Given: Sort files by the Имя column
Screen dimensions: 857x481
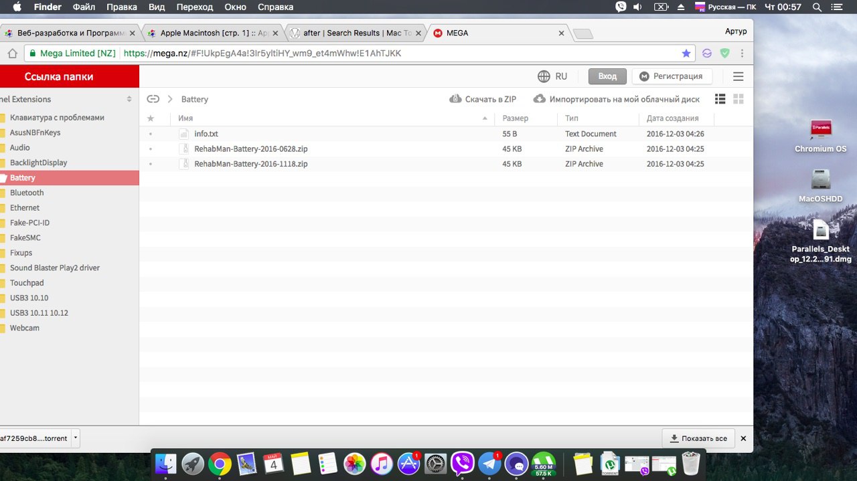Looking at the screenshot, I should click(185, 118).
